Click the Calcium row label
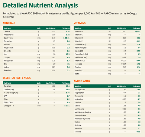Viewport: 145px width, 137px height. point(7,32)
